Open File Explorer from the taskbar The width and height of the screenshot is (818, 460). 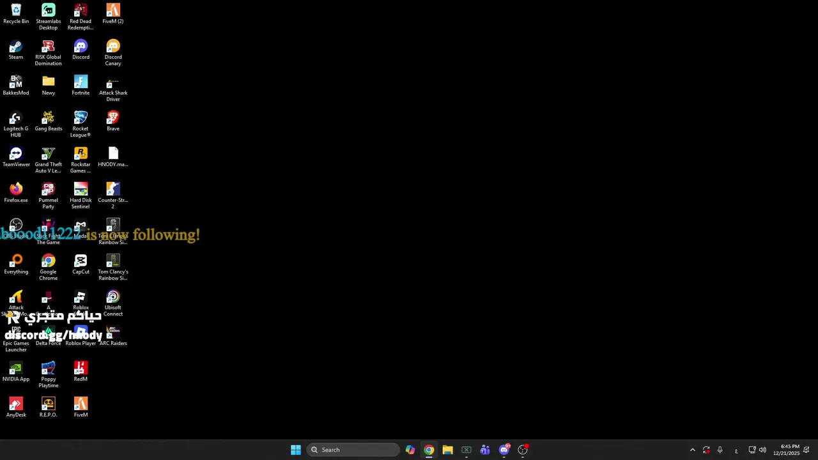447,450
